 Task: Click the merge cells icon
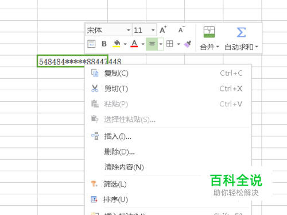coord(209,32)
